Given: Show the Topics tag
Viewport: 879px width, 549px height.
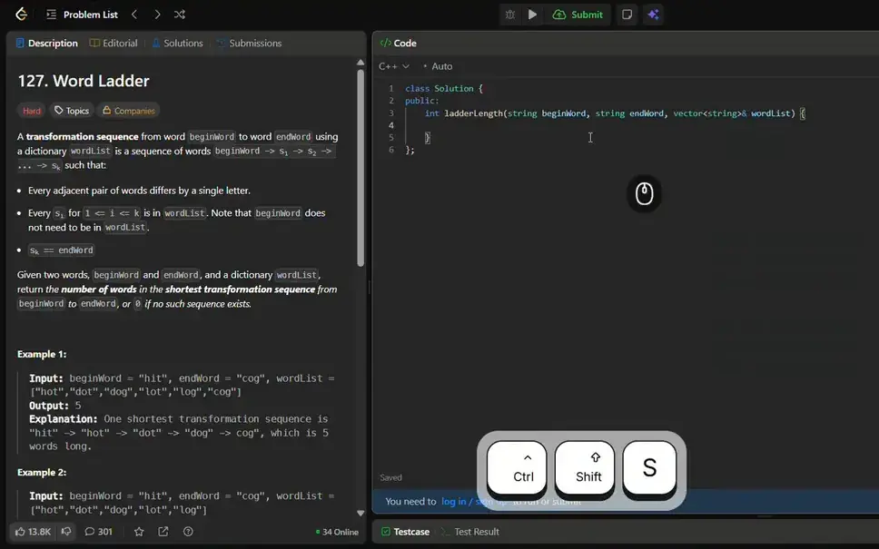Looking at the screenshot, I should 72,111.
